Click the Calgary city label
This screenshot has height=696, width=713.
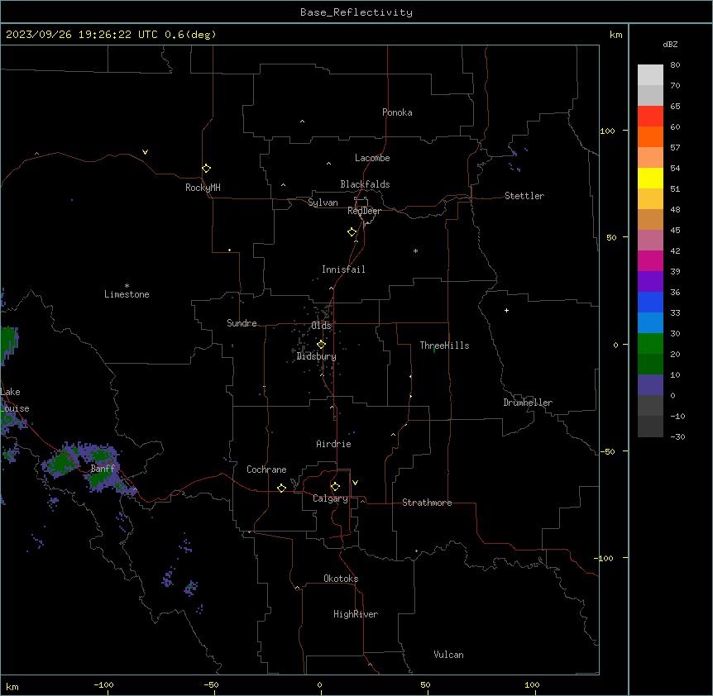coord(330,498)
